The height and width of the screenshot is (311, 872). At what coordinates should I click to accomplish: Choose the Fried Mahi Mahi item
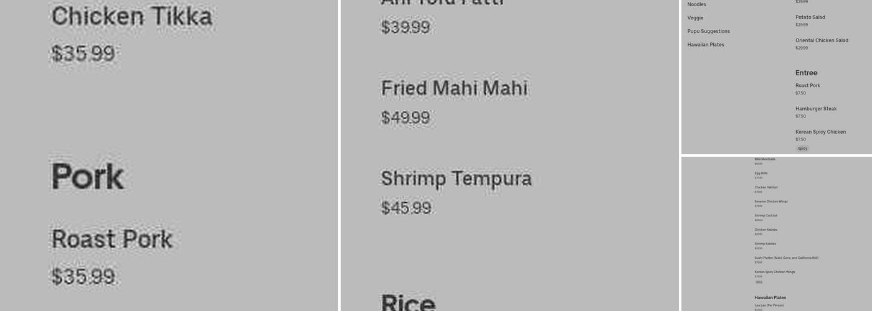[x=454, y=88]
